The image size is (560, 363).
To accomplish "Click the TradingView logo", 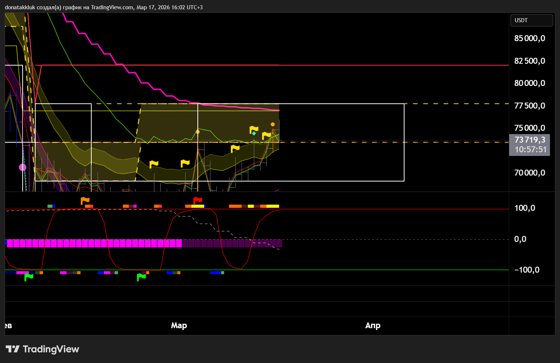I will [42, 349].
